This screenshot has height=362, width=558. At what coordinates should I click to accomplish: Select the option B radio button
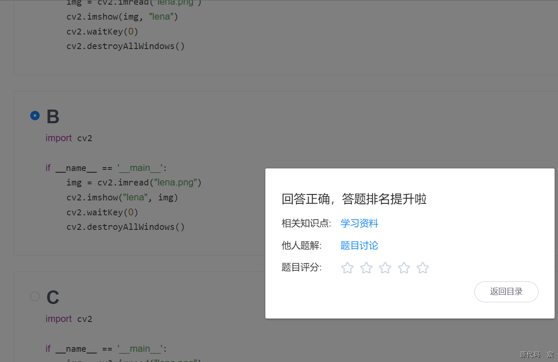point(35,116)
